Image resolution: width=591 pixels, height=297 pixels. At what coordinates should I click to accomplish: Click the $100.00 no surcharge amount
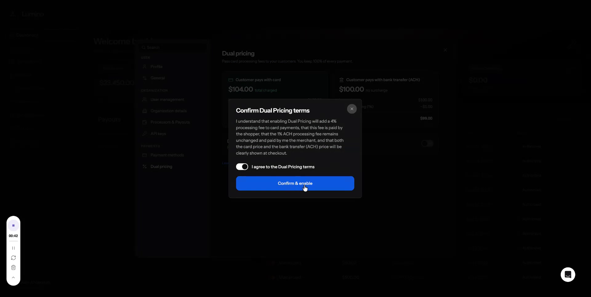[351, 89]
